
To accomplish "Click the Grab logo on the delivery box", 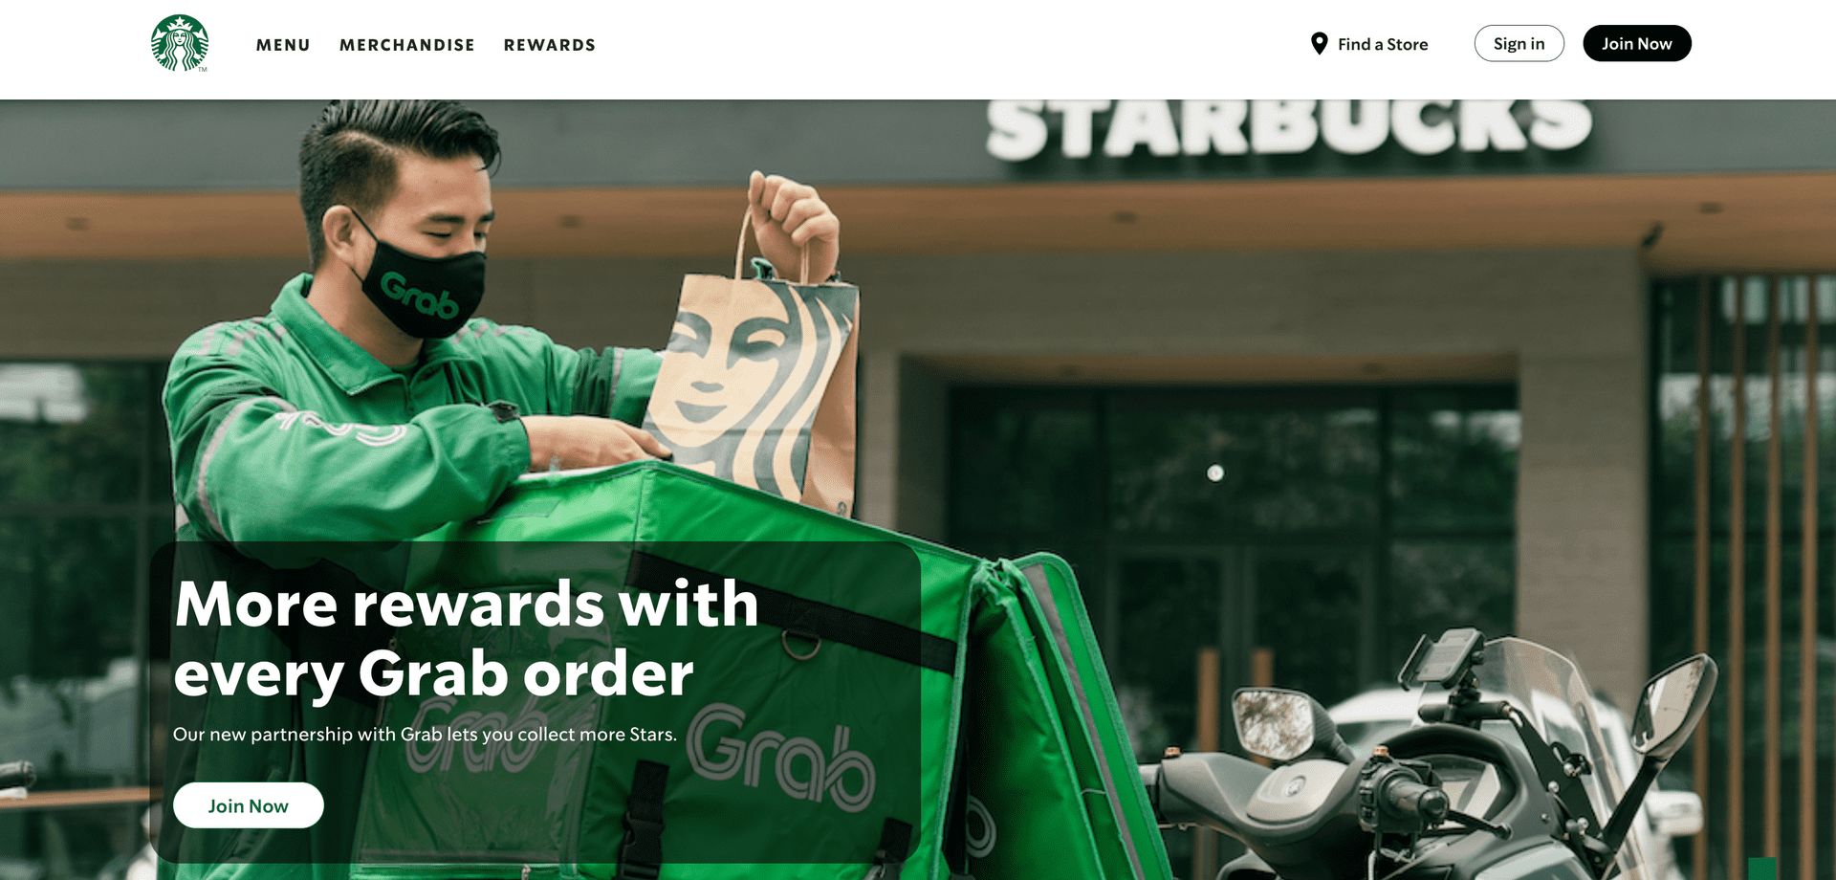I will coord(781,757).
